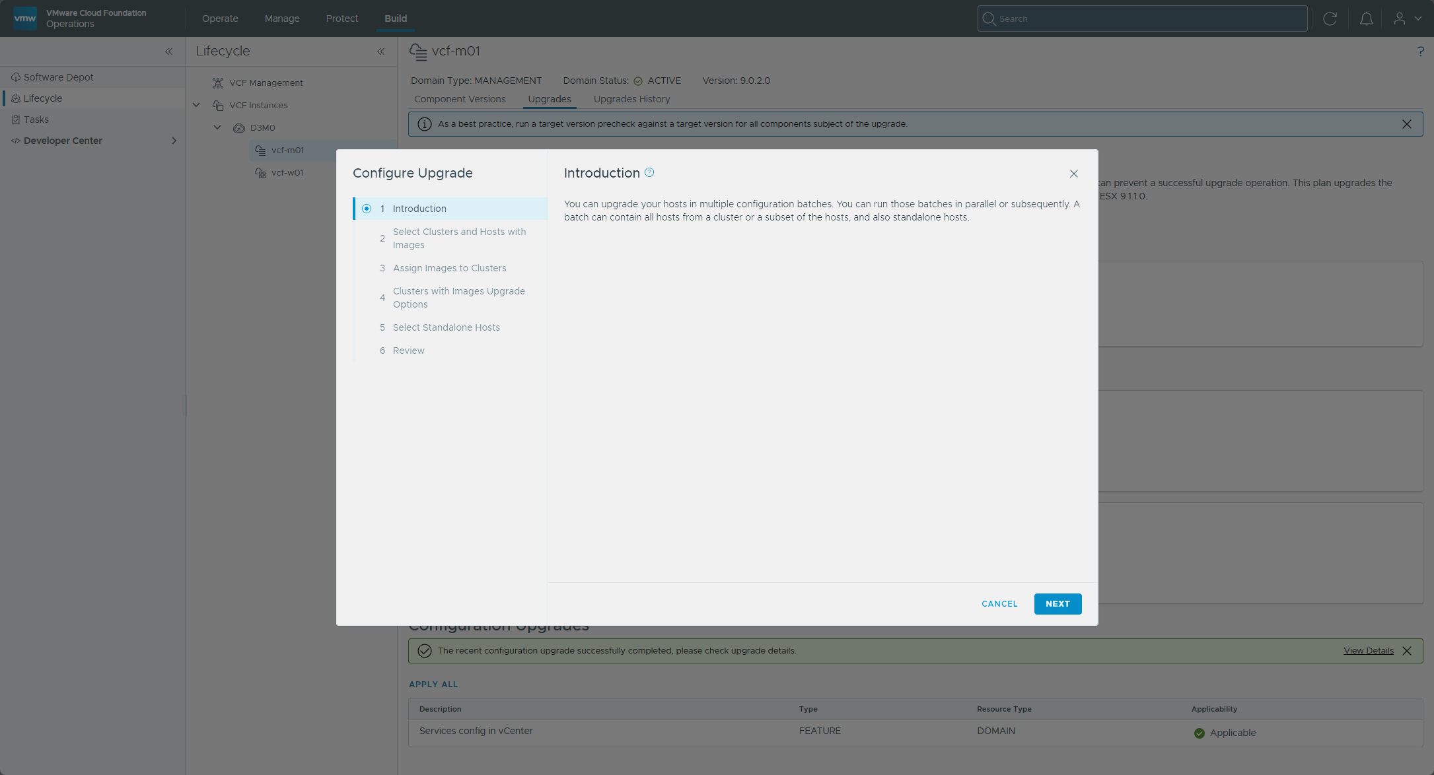This screenshot has width=1434, height=775.
Task: Click the DOMAIN resource type cell
Action: click(x=996, y=731)
